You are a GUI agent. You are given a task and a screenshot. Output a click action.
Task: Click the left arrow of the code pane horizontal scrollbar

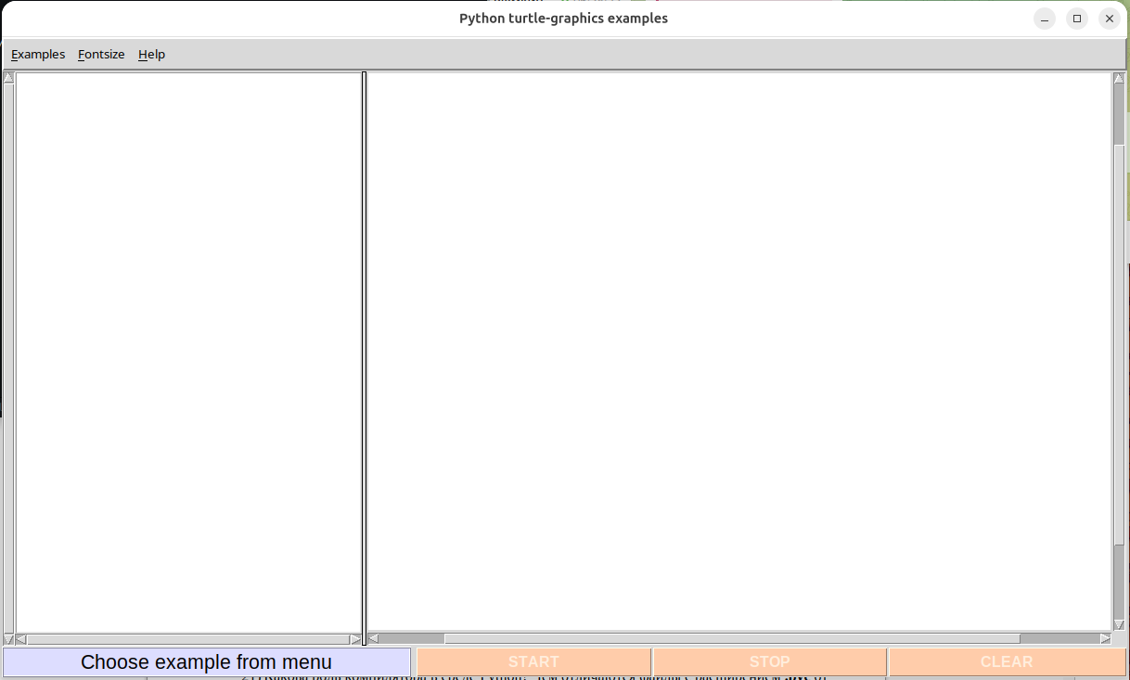[x=21, y=639]
